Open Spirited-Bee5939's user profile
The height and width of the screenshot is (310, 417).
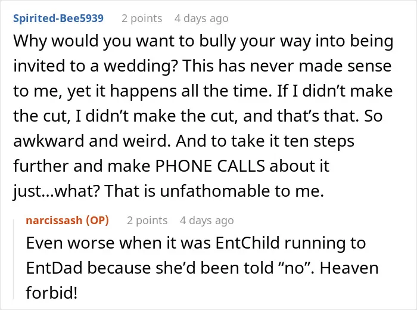tap(58, 18)
